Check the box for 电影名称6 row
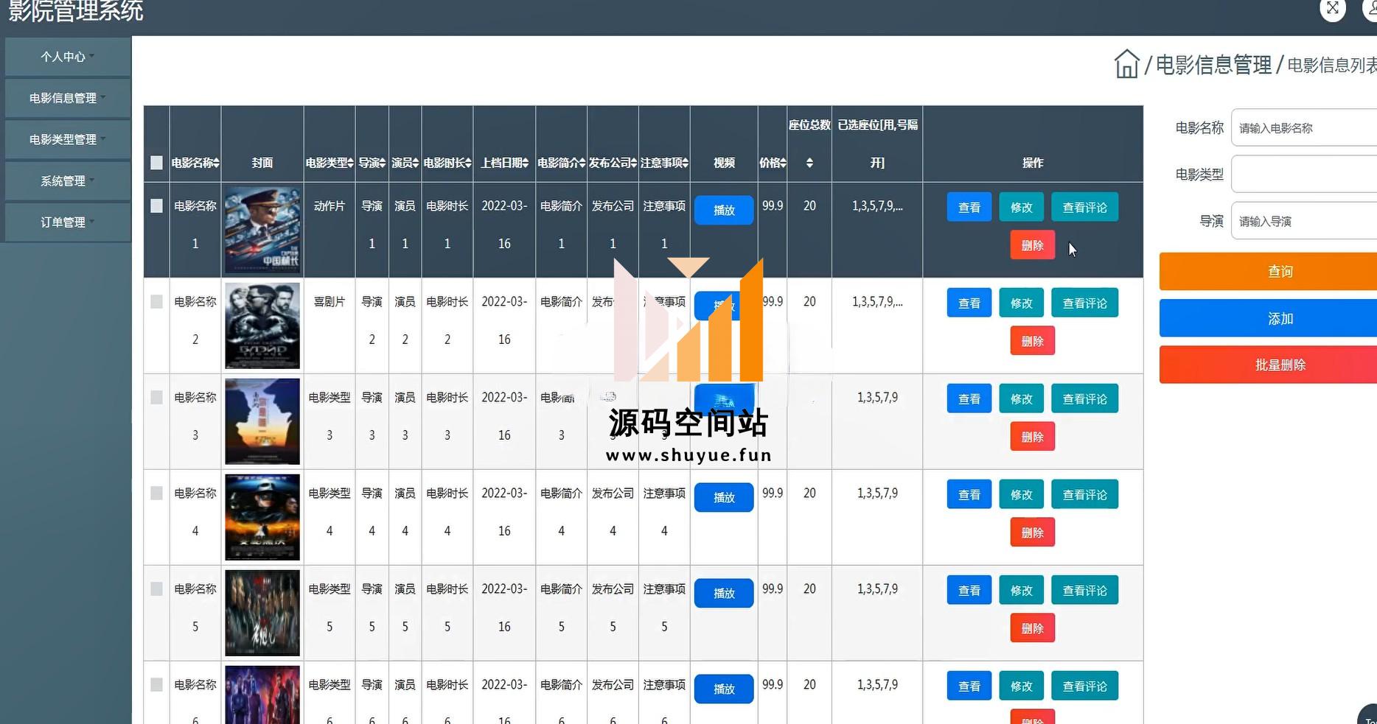 point(156,685)
